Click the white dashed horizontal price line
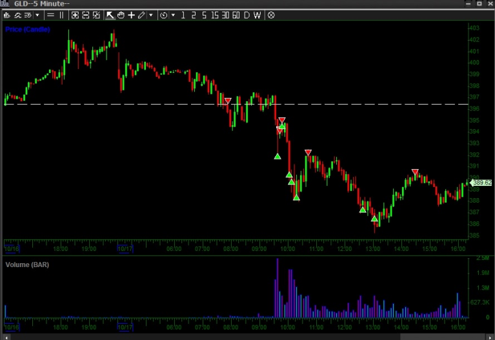This screenshot has height=340, width=495. [236, 104]
